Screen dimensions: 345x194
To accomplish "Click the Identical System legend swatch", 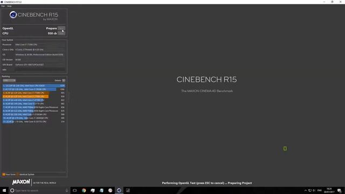I will click(x=18, y=175).
